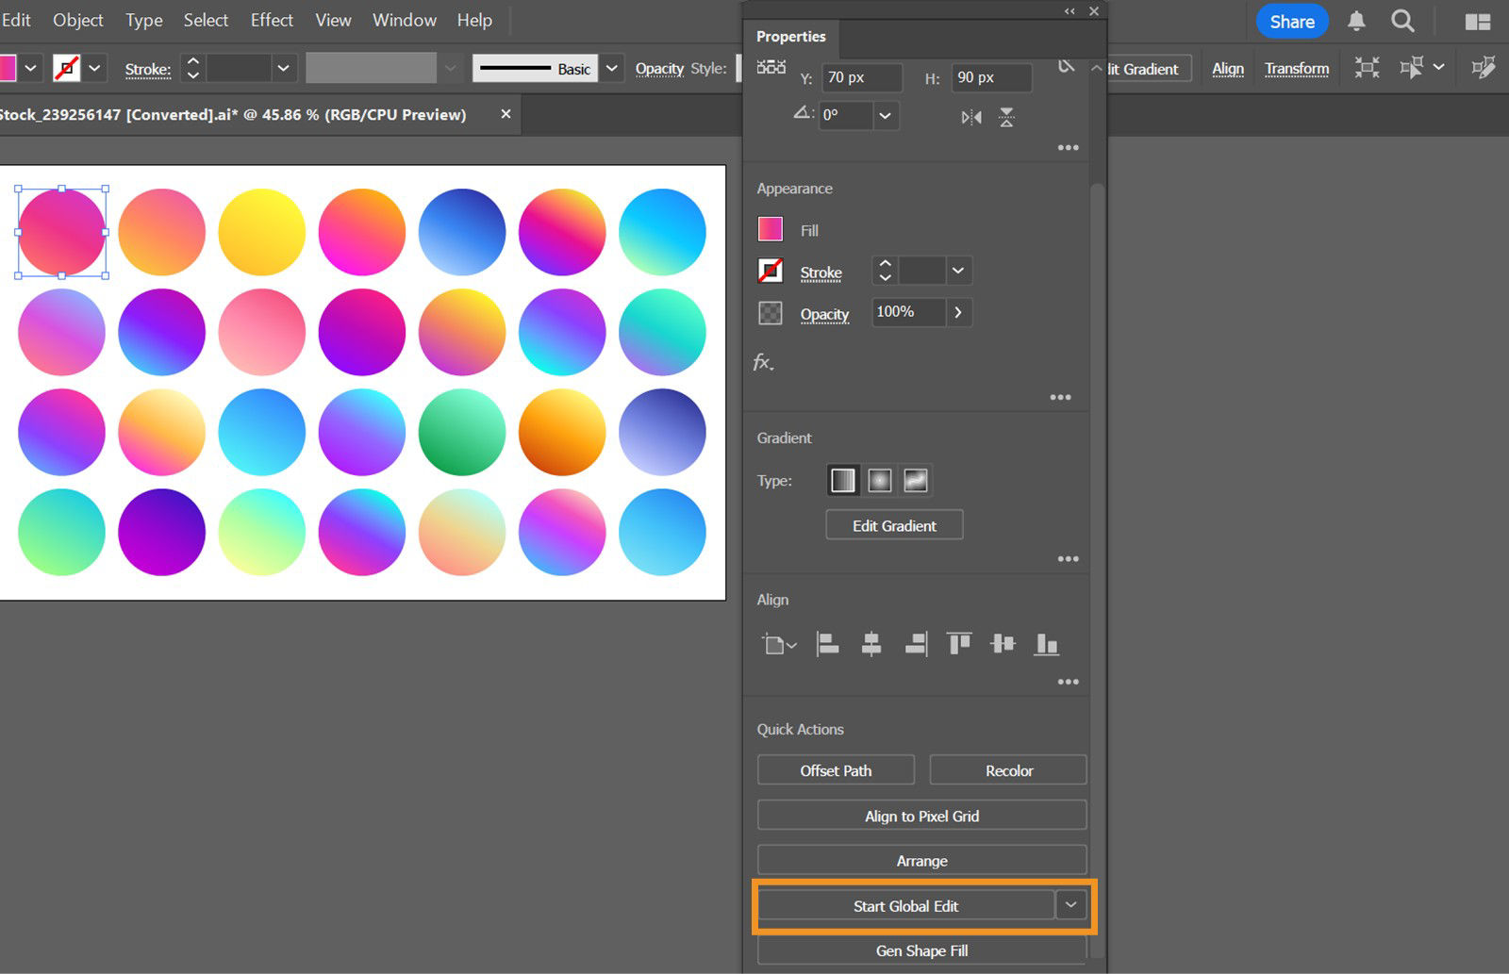This screenshot has width=1509, height=974.
Task: Click the Fill swatch in Appearance
Action: [771, 229]
